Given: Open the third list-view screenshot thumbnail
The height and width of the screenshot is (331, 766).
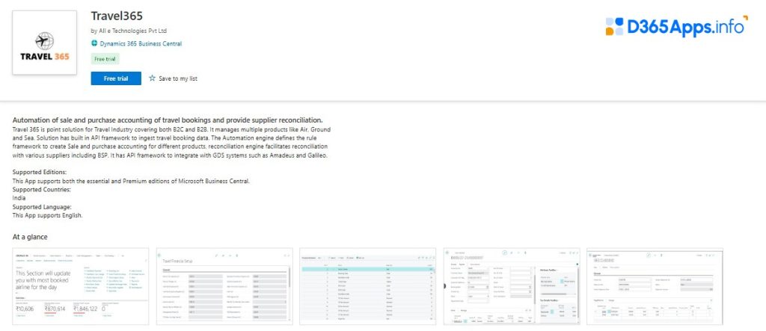Looking at the screenshot, I should [368, 286].
